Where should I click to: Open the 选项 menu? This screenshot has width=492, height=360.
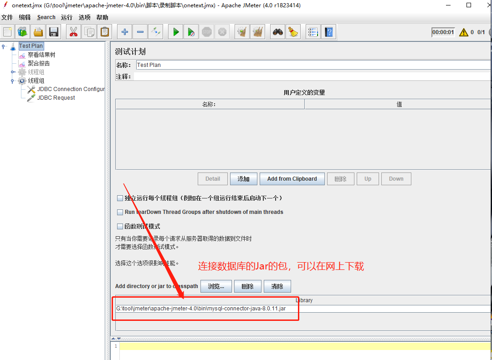pyautogui.click(x=84, y=17)
